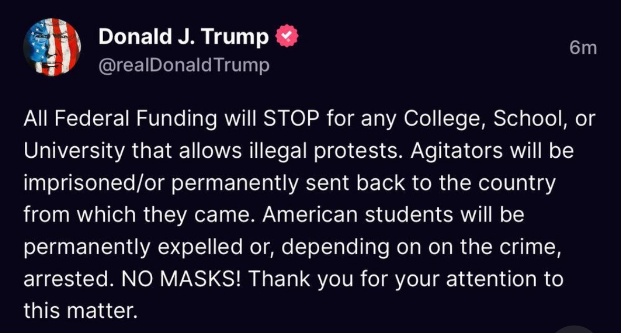Click the words "this matter." ending the post
621x333 pixels.
click(80, 311)
